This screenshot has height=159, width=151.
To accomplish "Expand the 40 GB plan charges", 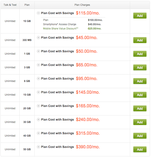I will click(x=39, y=133).
